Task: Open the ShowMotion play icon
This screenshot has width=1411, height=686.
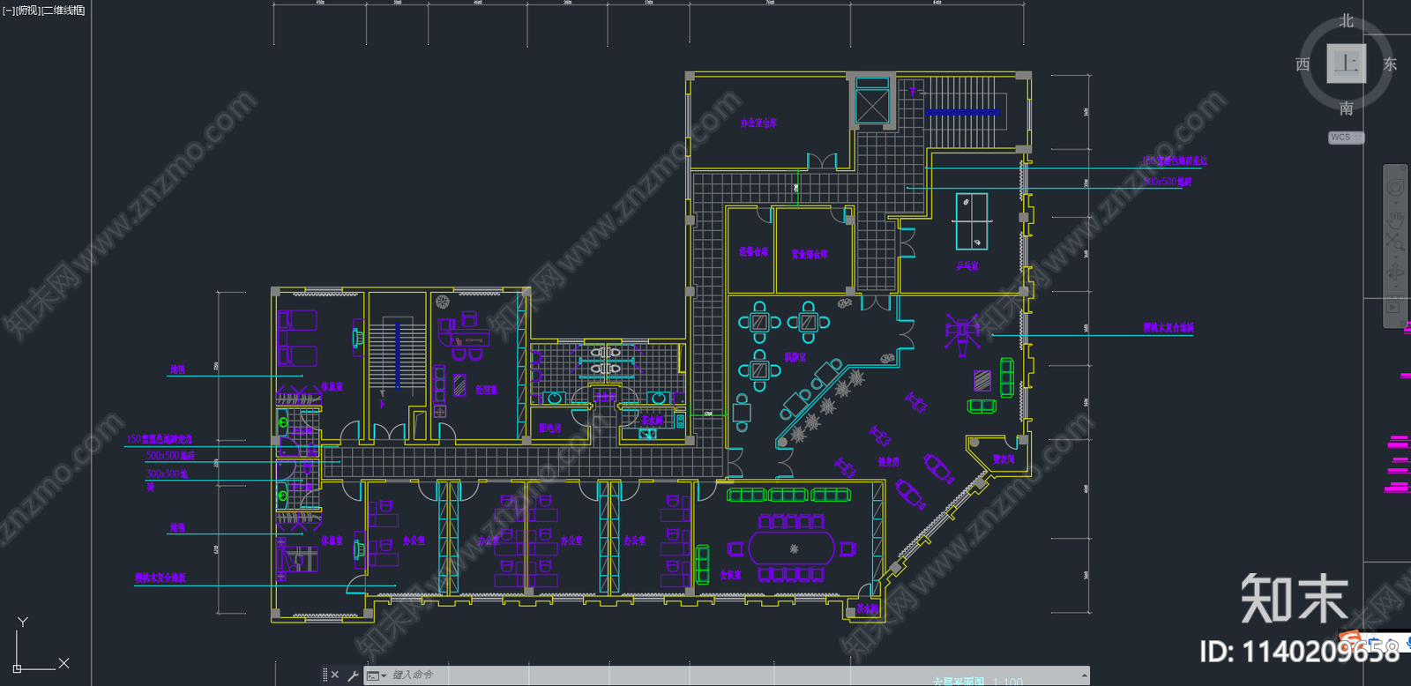Action: pyautogui.click(x=1392, y=307)
